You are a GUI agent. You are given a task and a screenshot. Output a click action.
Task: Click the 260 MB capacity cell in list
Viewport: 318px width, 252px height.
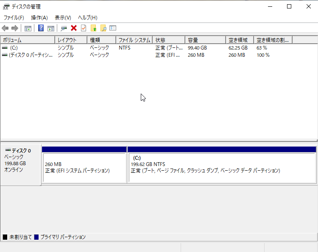point(196,55)
